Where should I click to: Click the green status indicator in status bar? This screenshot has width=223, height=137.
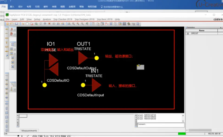click(x=182, y=134)
